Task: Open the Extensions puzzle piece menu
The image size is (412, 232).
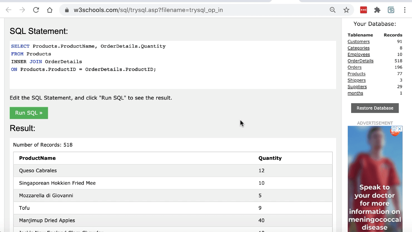Action: (377, 10)
